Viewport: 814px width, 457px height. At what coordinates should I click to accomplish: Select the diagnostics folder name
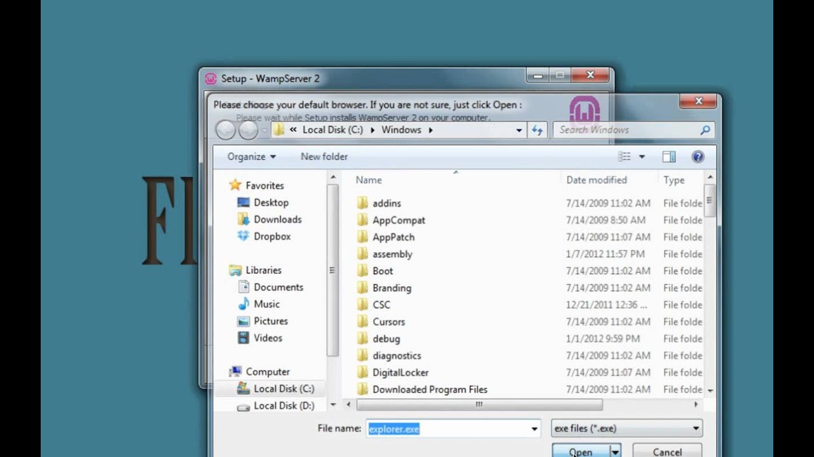[396, 355]
